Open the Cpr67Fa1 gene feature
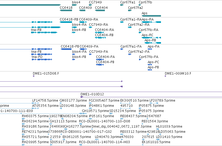Screen dimensions: 222x146 click(122, 5)
